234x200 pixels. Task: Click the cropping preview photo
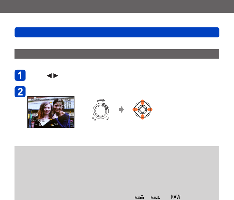tap(51, 112)
